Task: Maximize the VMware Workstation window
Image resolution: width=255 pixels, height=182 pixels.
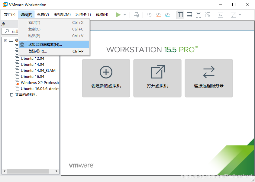Action: pos(234,5)
